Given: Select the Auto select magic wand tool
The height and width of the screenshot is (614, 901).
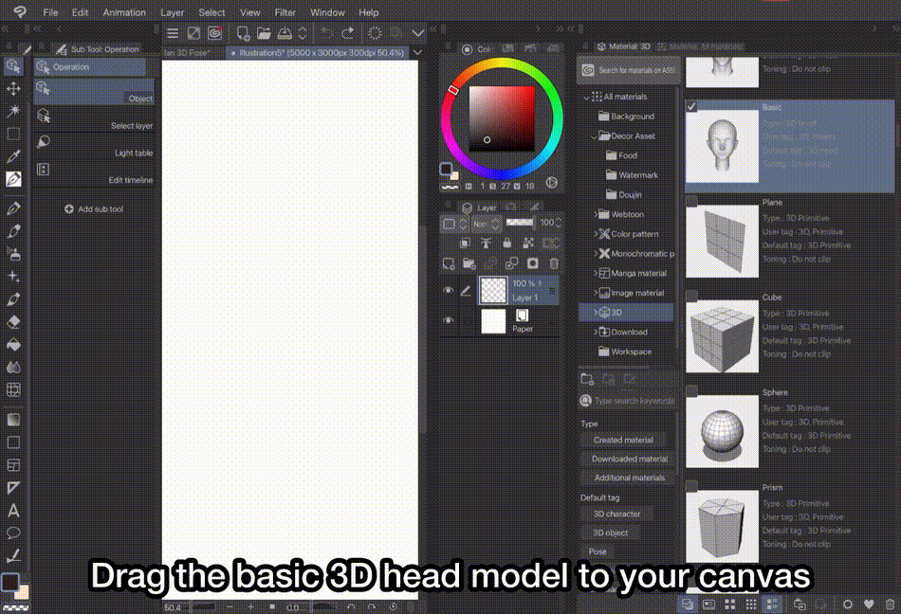Looking at the screenshot, I should (x=13, y=111).
